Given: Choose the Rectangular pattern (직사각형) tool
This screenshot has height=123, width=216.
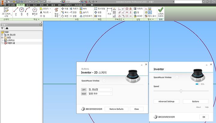Looking at the screenshot, I should click(x=100, y=9).
